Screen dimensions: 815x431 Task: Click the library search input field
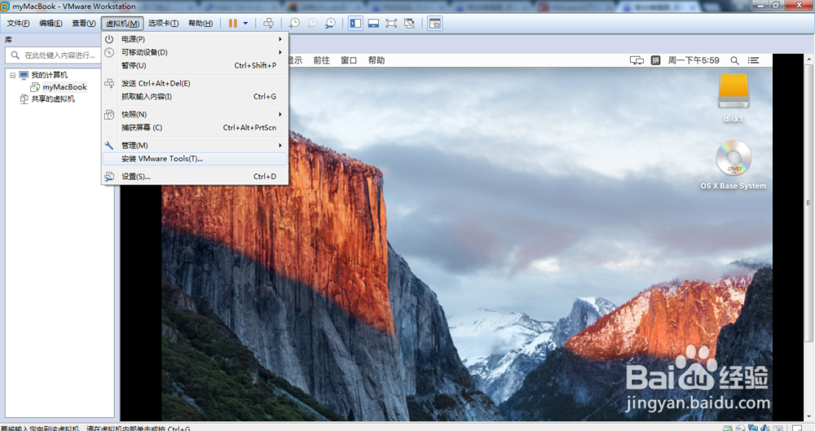[x=53, y=55]
